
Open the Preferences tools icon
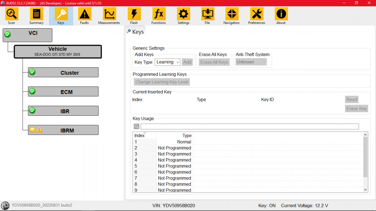(x=256, y=14)
